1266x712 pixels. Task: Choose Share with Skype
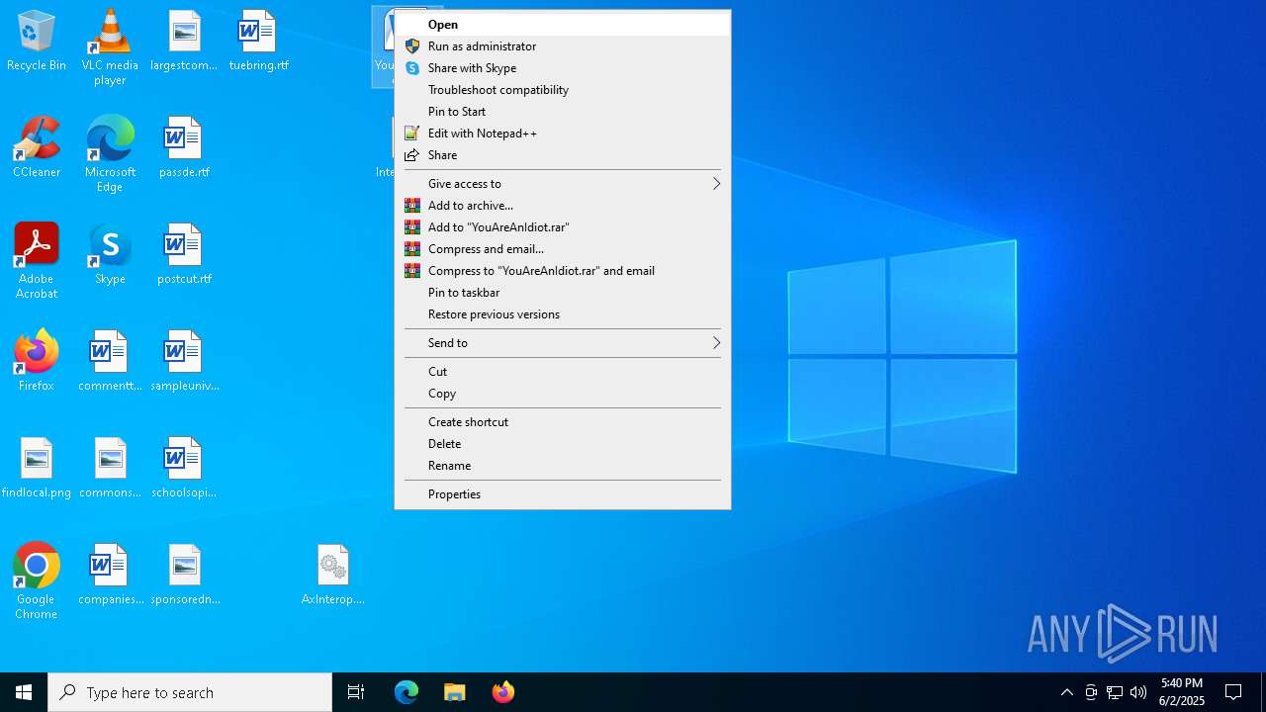point(562,68)
